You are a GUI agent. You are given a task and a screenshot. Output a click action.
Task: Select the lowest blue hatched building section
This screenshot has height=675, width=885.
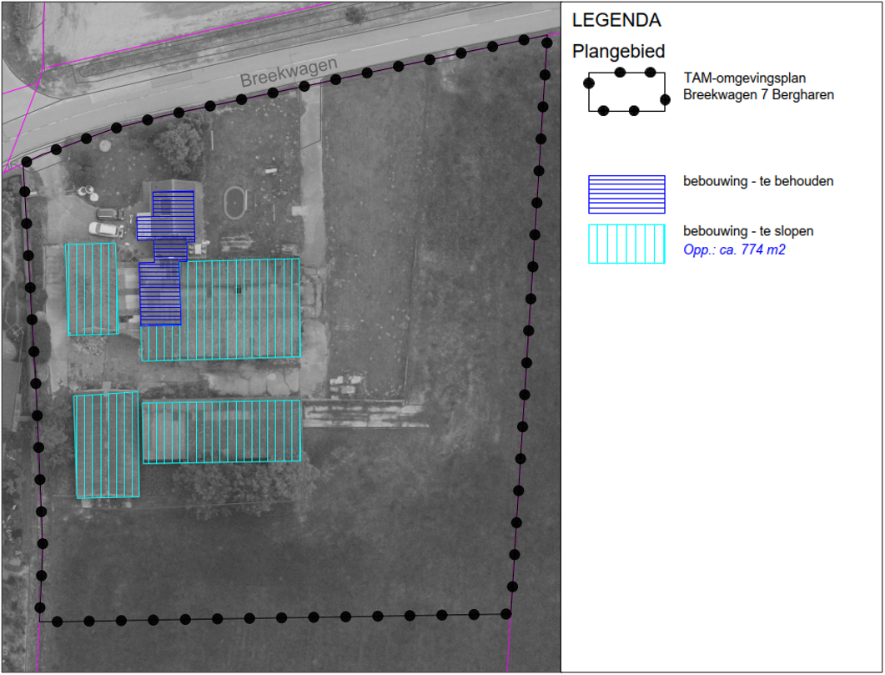click(159, 294)
